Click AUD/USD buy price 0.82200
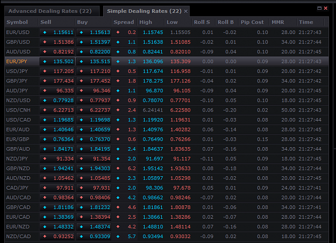 (x=94, y=52)
